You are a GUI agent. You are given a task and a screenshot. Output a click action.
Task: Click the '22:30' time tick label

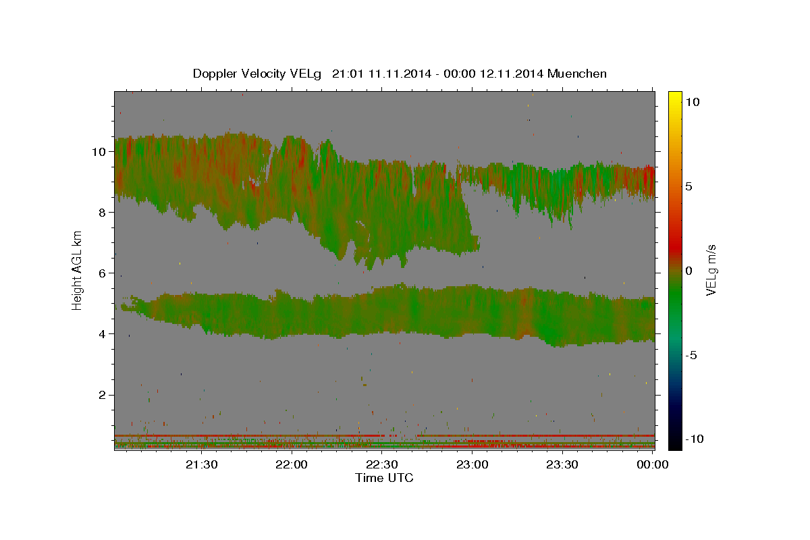click(382, 464)
